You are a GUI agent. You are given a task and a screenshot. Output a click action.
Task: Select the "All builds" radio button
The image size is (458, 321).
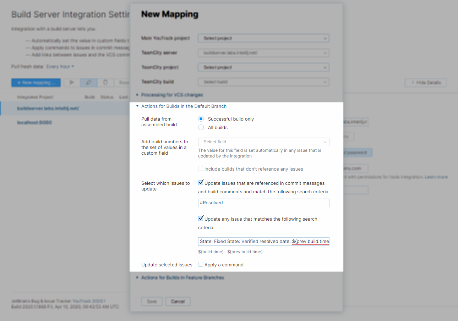[201, 127]
